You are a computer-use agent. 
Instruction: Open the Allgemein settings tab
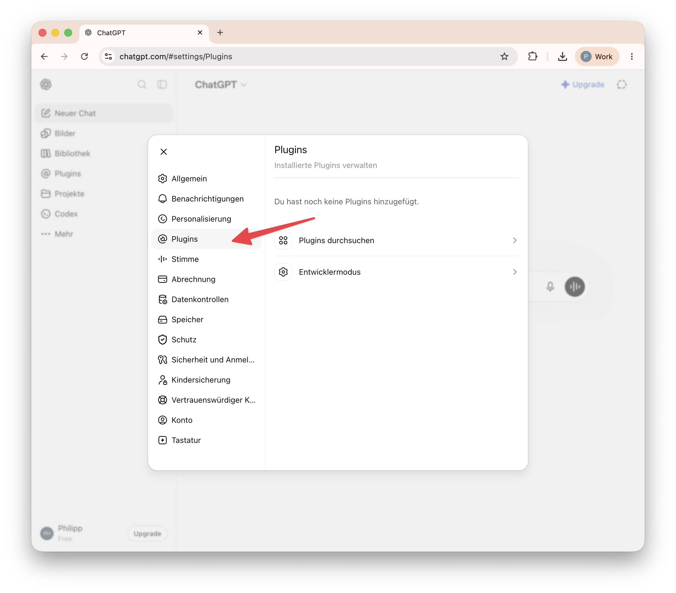[206, 179]
